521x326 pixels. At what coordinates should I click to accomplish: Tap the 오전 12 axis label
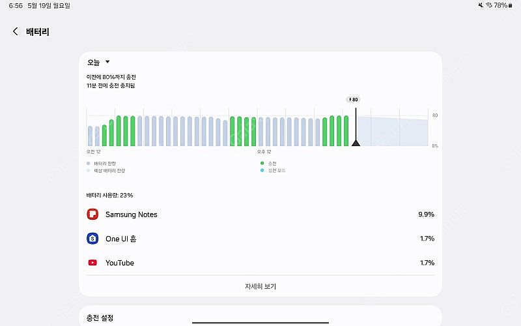(93, 152)
